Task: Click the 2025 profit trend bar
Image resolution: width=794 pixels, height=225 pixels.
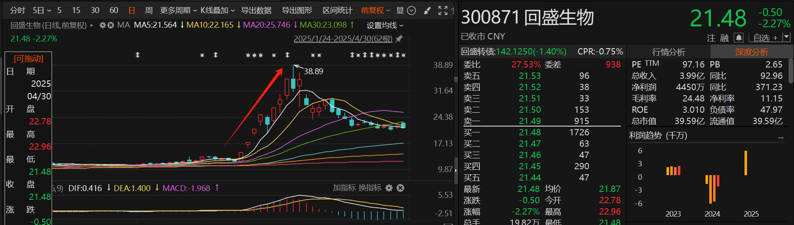Action: [746, 163]
